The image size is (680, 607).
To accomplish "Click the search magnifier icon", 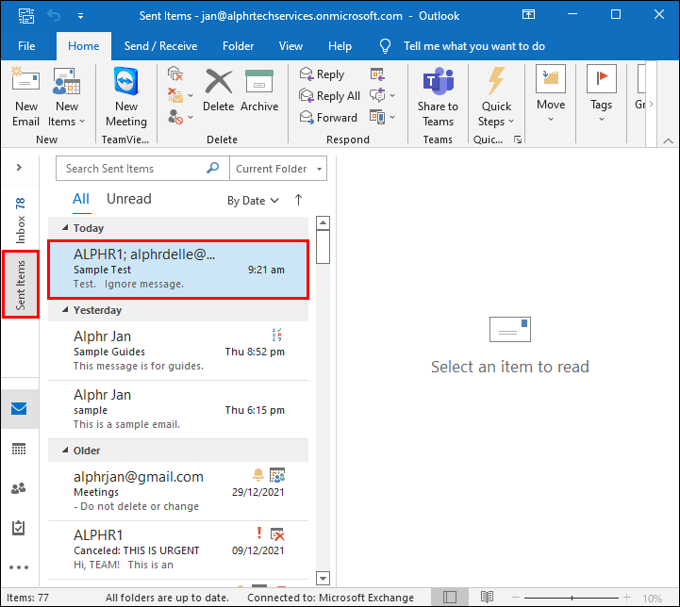I will pyautogui.click(x=212, y=168).
